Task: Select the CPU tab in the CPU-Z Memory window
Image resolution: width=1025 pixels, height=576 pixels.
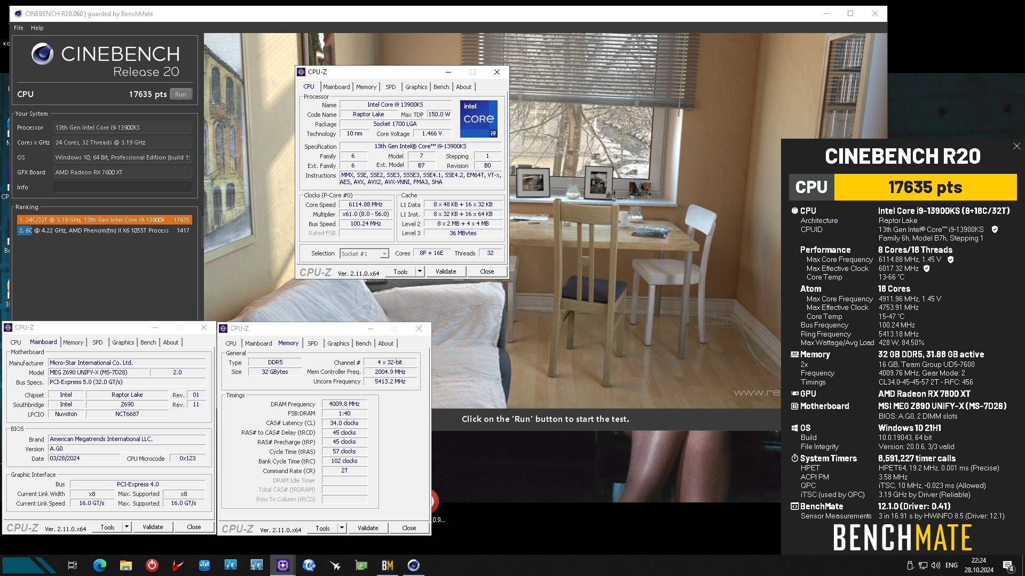Action: tap(231, 343)
